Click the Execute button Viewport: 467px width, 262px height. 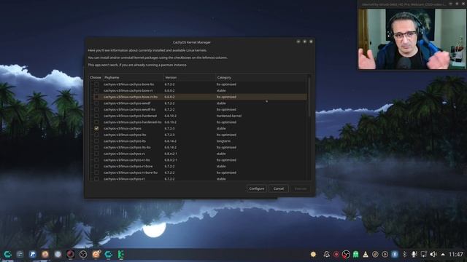301,188
